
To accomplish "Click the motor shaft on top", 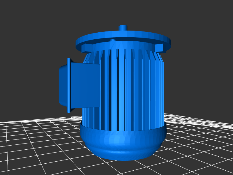I will coord(123,27).
